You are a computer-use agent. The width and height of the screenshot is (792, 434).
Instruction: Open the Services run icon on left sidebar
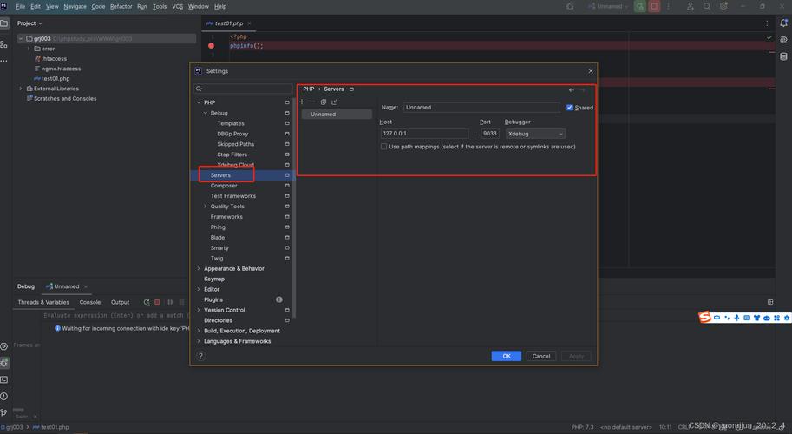[4, 346]
